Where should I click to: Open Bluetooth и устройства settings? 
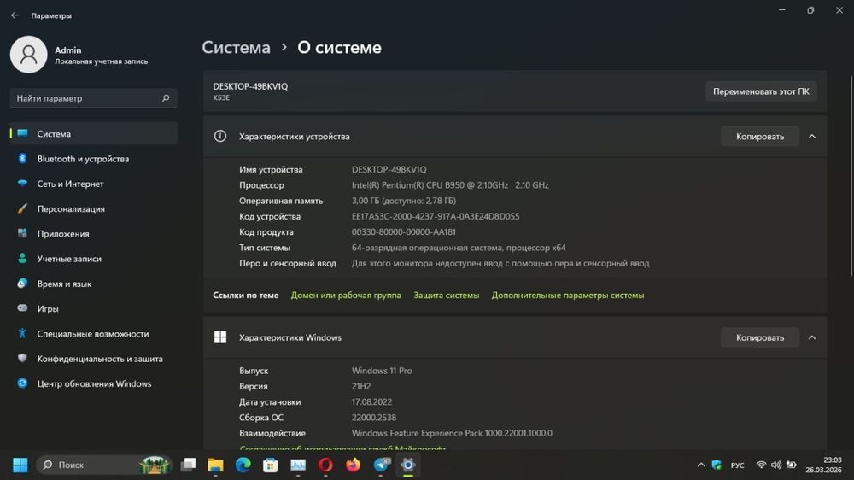click(94, 159)
